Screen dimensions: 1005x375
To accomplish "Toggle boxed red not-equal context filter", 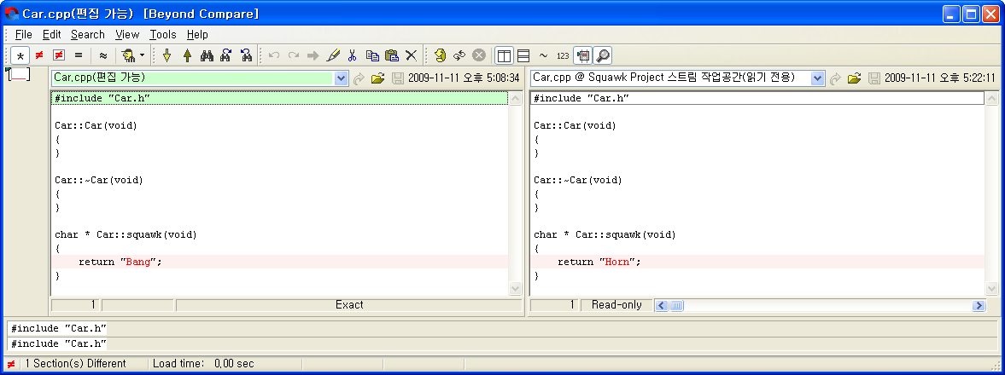I will pyautogui.click(x=59, y=55).
